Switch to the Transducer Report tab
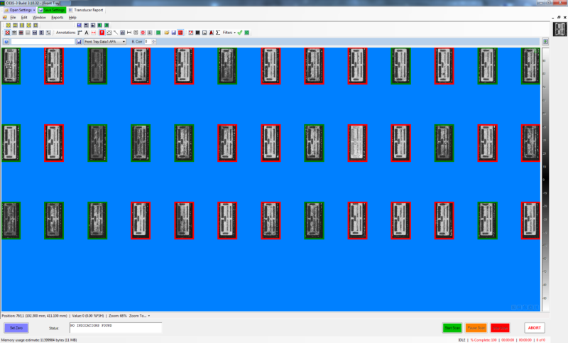This screenshot has width=568, height=343. click(x=87, y=11)
